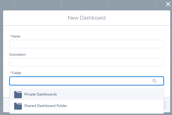Close the New Dashboard dialog
Viewport: 172px width, 115px height.
point(168,4)
